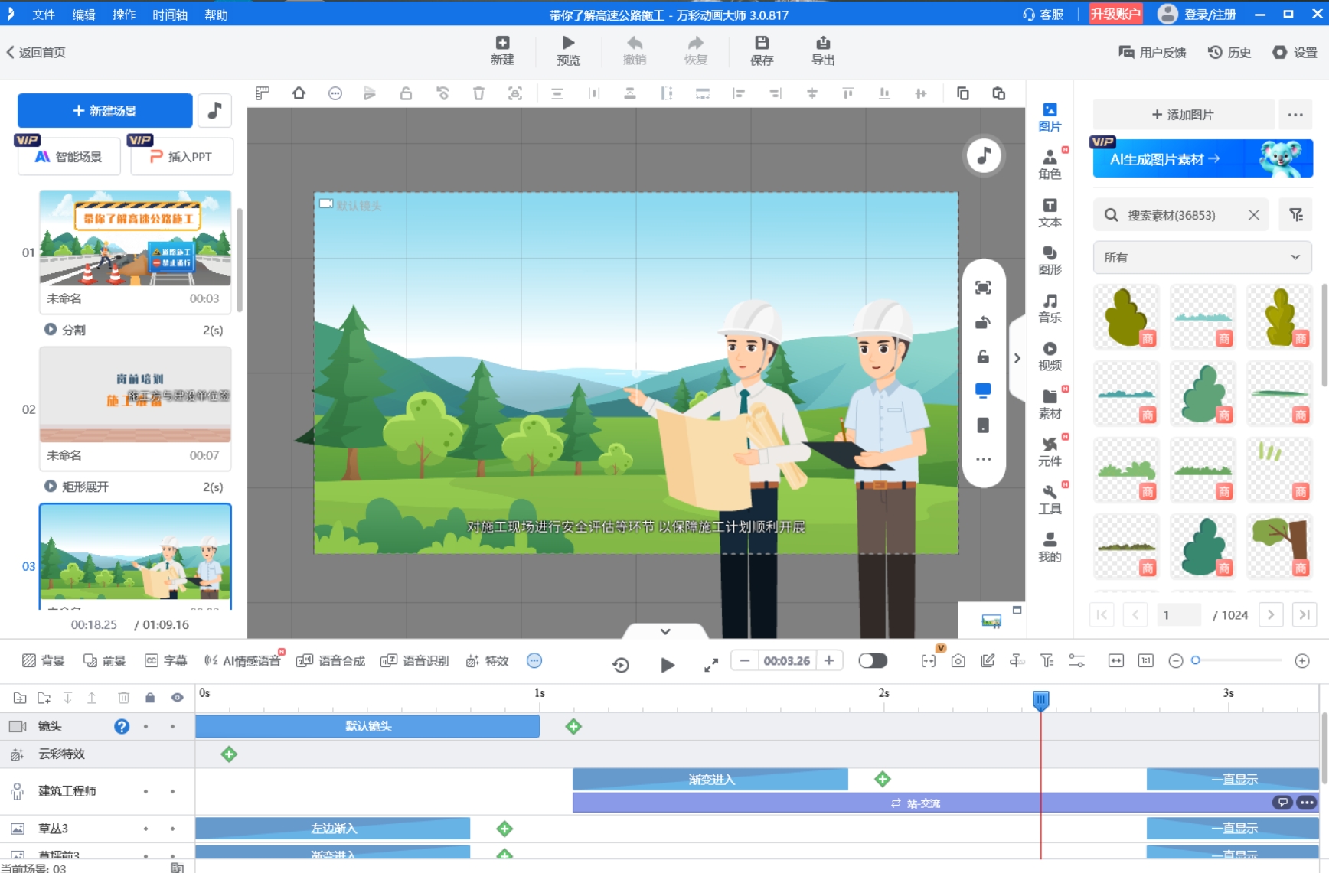Click the fit-to-screen icon in canvas side bar
Viewport: 1329px width, 873px height.
(x=983, y=288)
